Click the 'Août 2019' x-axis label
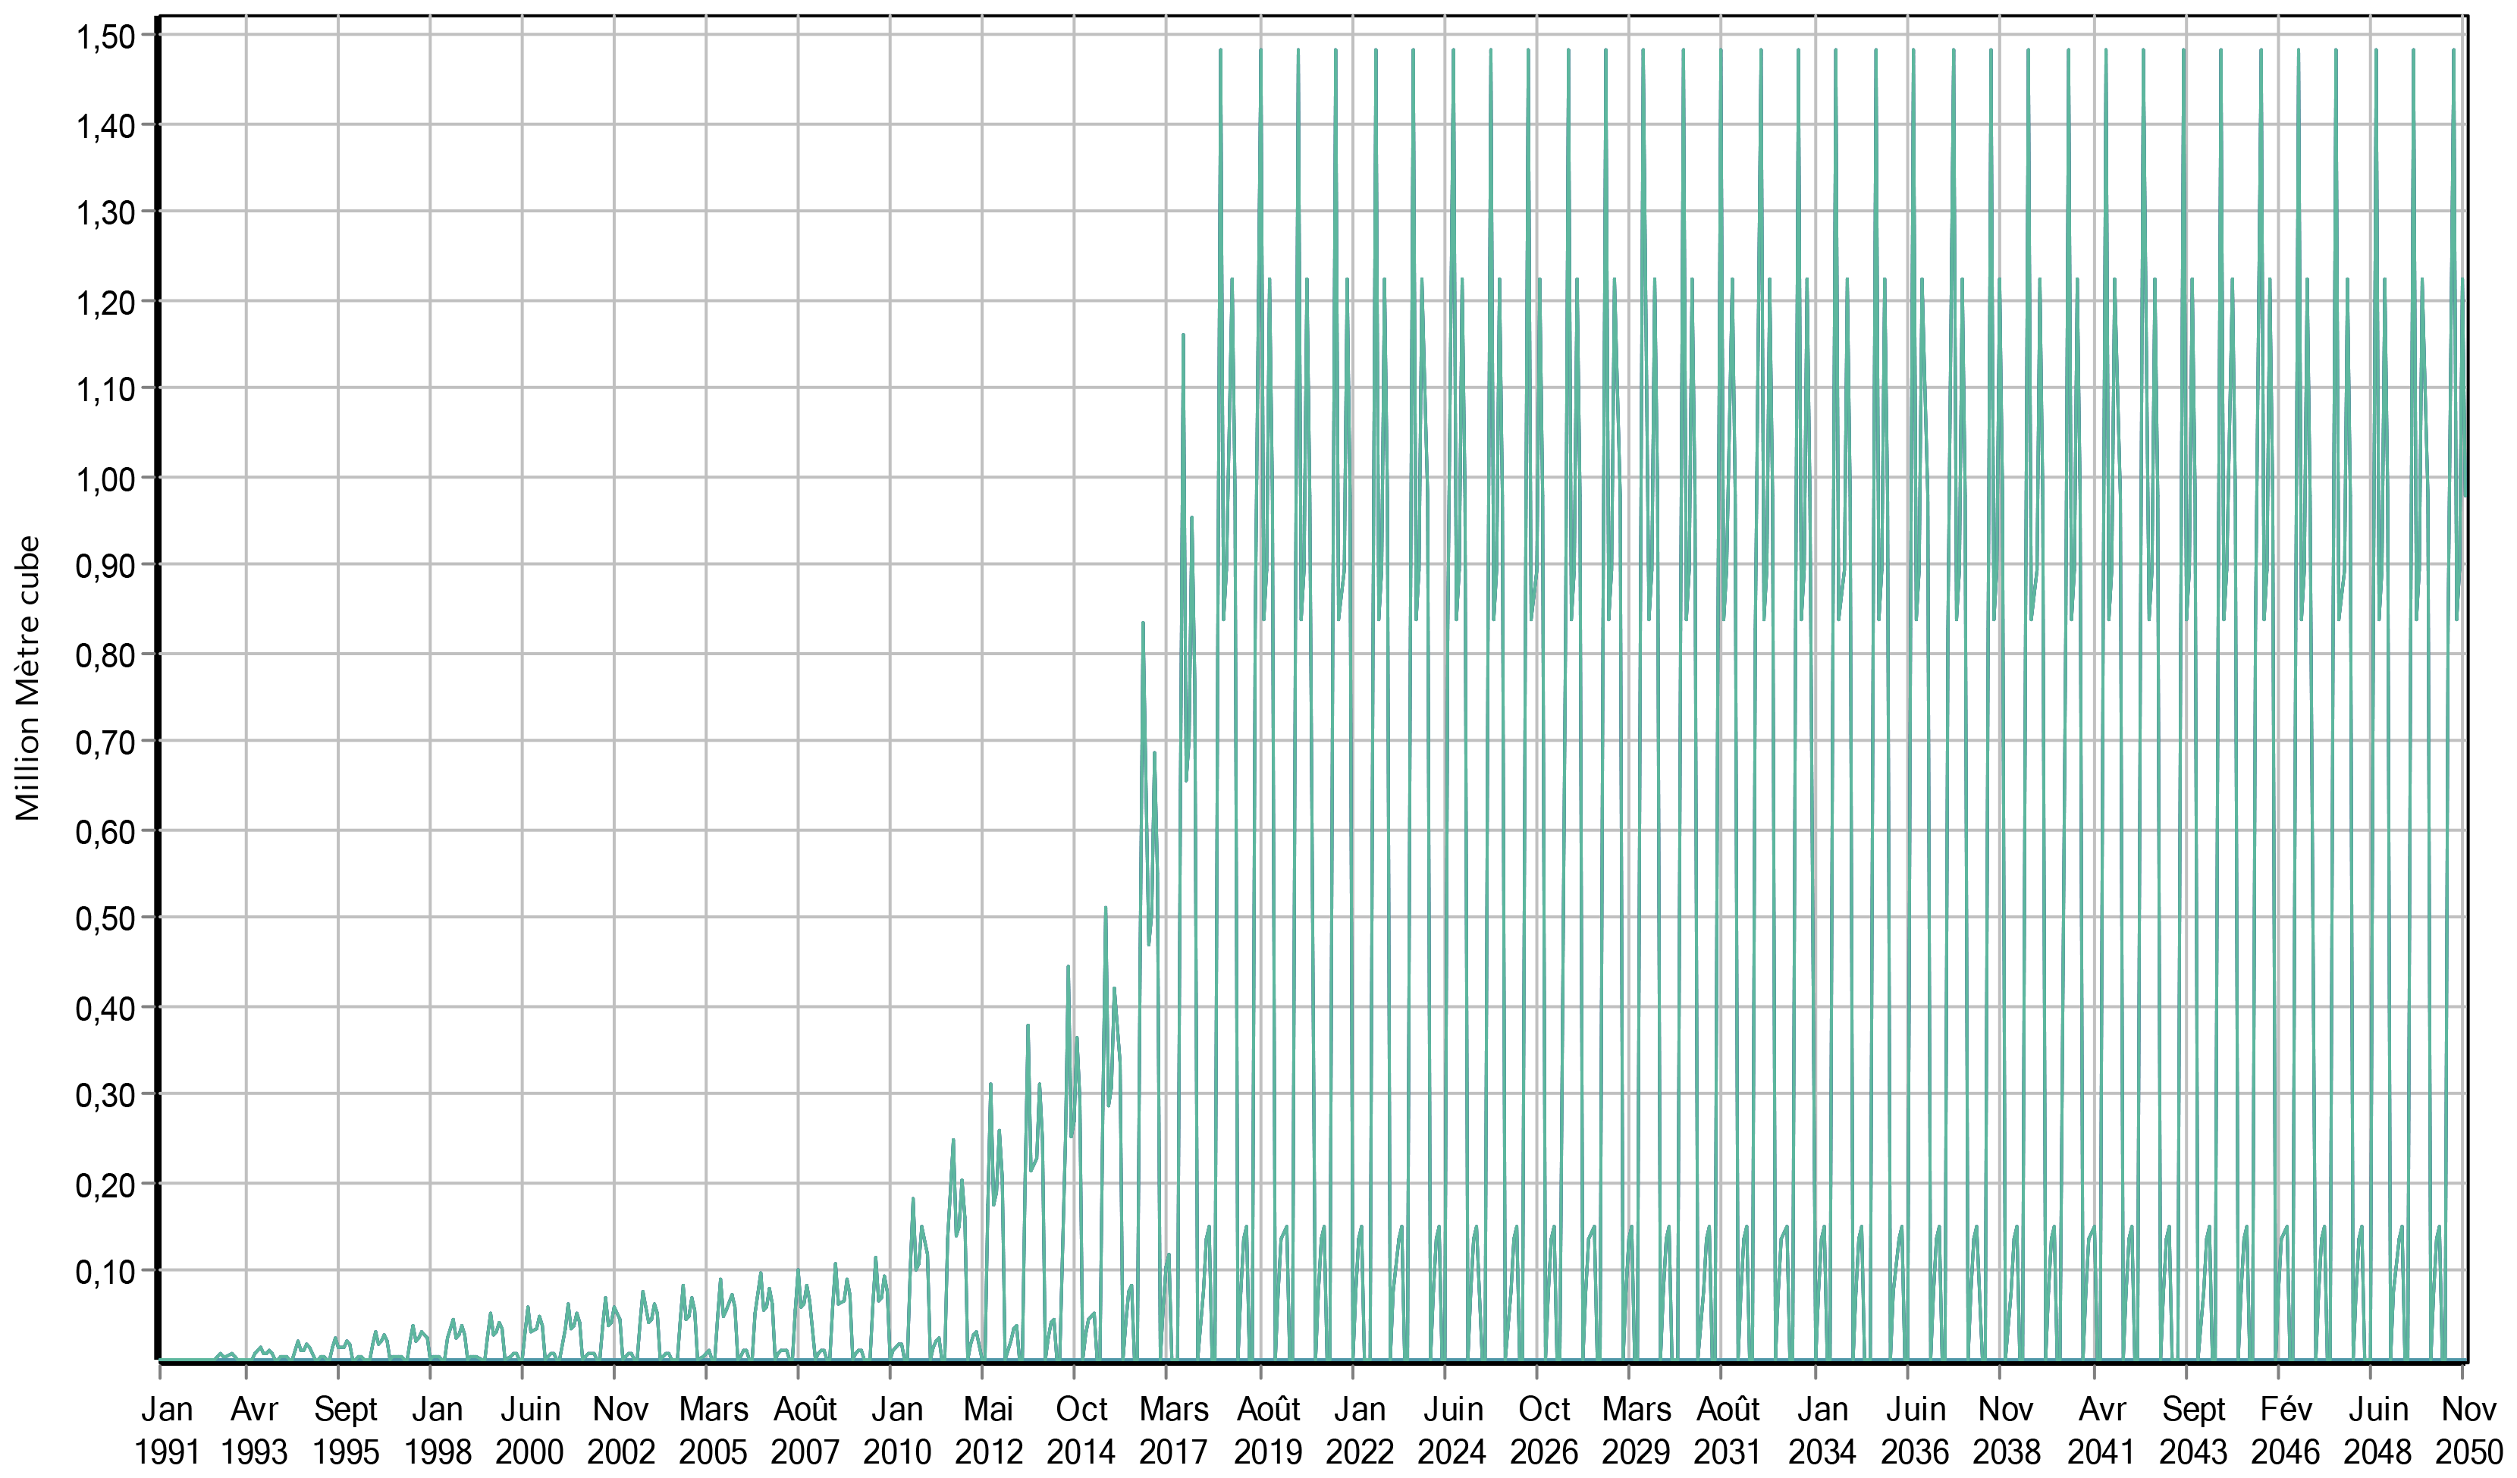This screenshot has width=2517, height=1478. [x=1267, y=1430]
